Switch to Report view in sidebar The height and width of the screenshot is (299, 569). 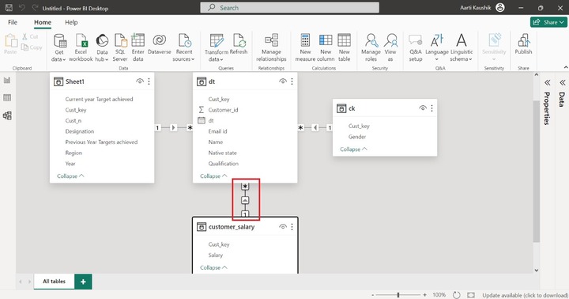(7, 81)
